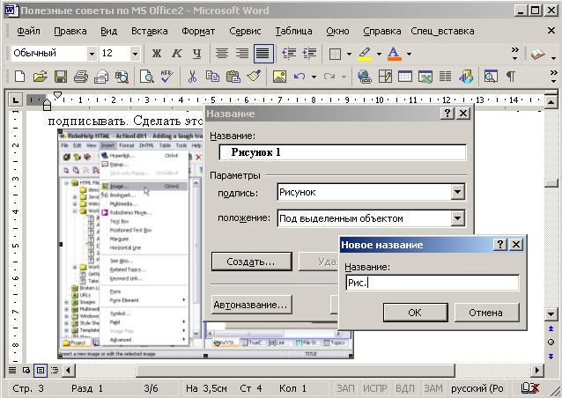This screenshot has height=398, width=562.
Task: Select the Format Painter brush
Action: click(x=255, y=77)
